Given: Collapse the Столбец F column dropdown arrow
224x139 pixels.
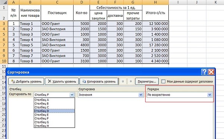Looking at the screenshot, I should click(72, 95).
